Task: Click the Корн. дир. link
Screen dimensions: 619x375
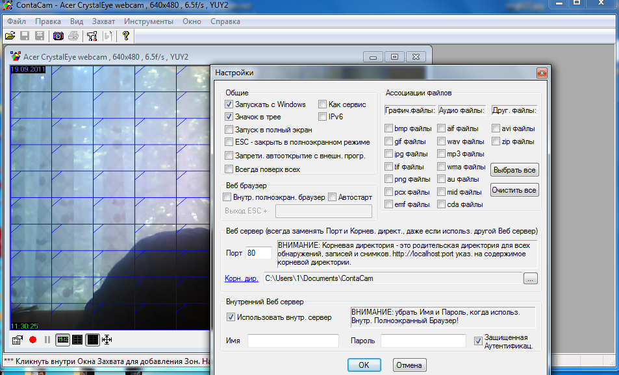Action: coord(242,278)
